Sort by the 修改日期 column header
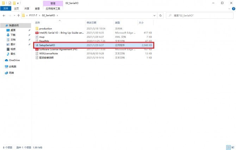 point(91,23)
